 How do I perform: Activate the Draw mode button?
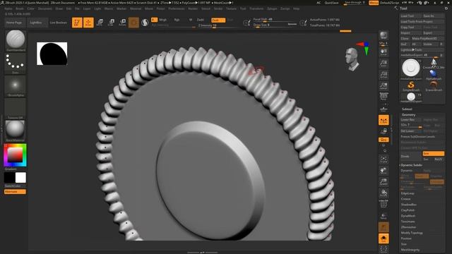click(88, 23)
